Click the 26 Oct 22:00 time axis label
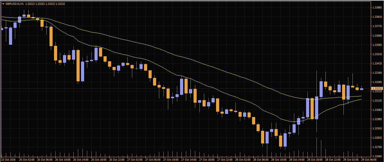The width and height of the screenshot is (384, 162). click(117, 159)
